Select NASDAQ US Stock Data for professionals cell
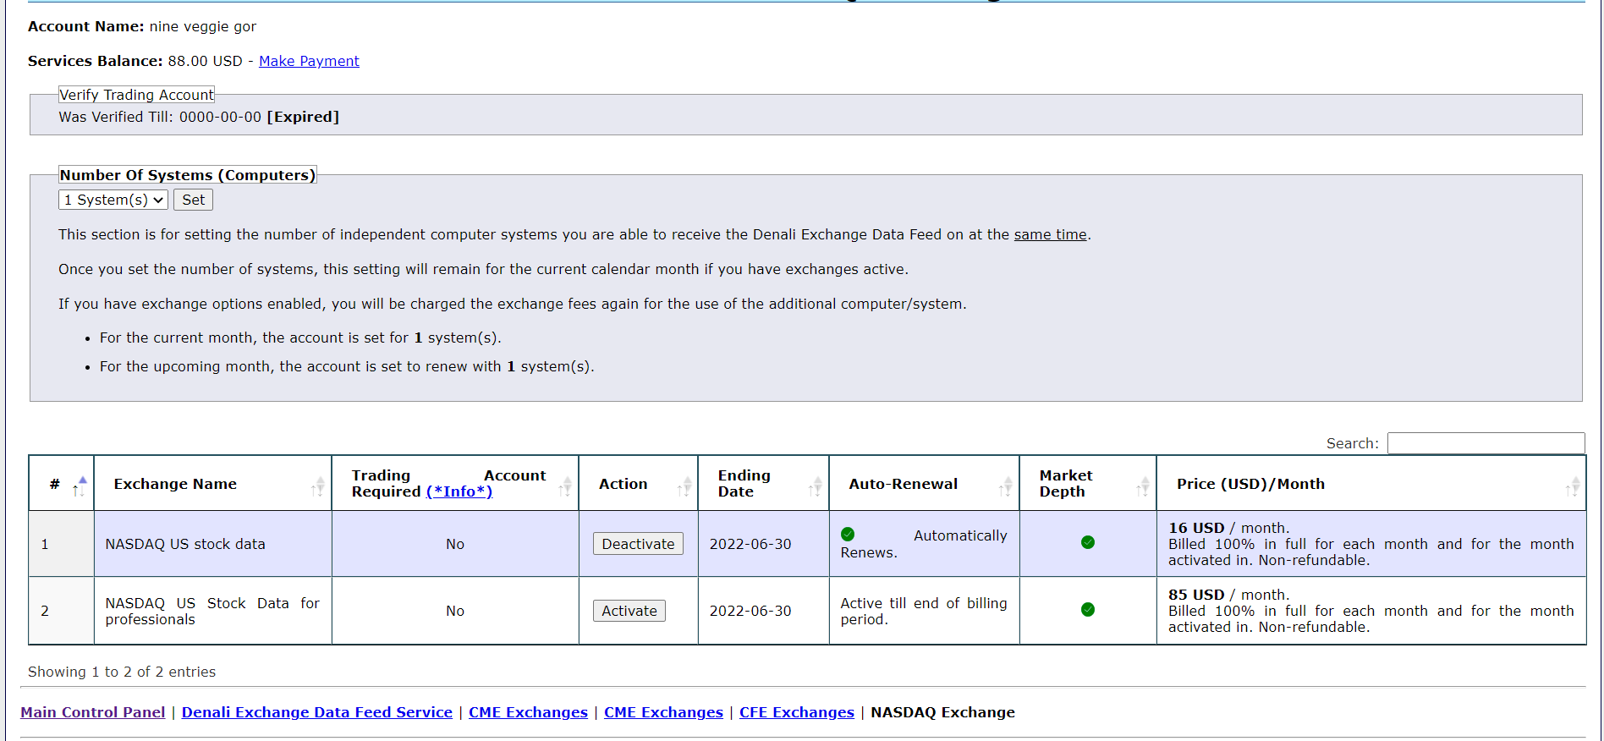Screen dimensions: 1604x741 pyautogui.click(x=212, y=611)
